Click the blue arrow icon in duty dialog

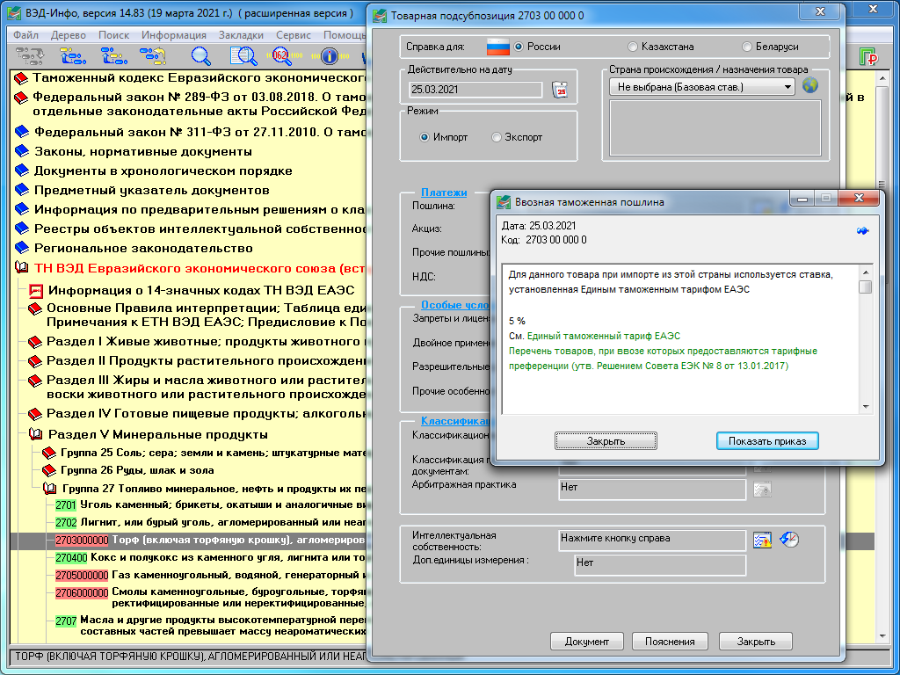click(862, 230)
